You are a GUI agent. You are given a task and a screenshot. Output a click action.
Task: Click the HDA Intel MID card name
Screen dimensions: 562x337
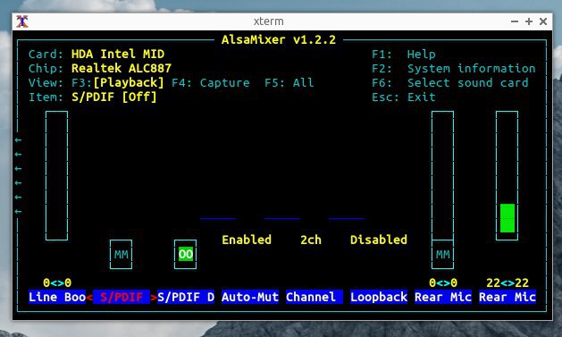[x=118, y=55]
